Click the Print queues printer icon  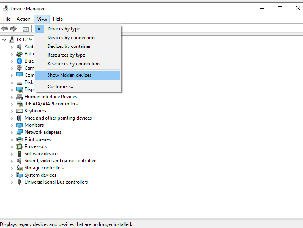19,139
